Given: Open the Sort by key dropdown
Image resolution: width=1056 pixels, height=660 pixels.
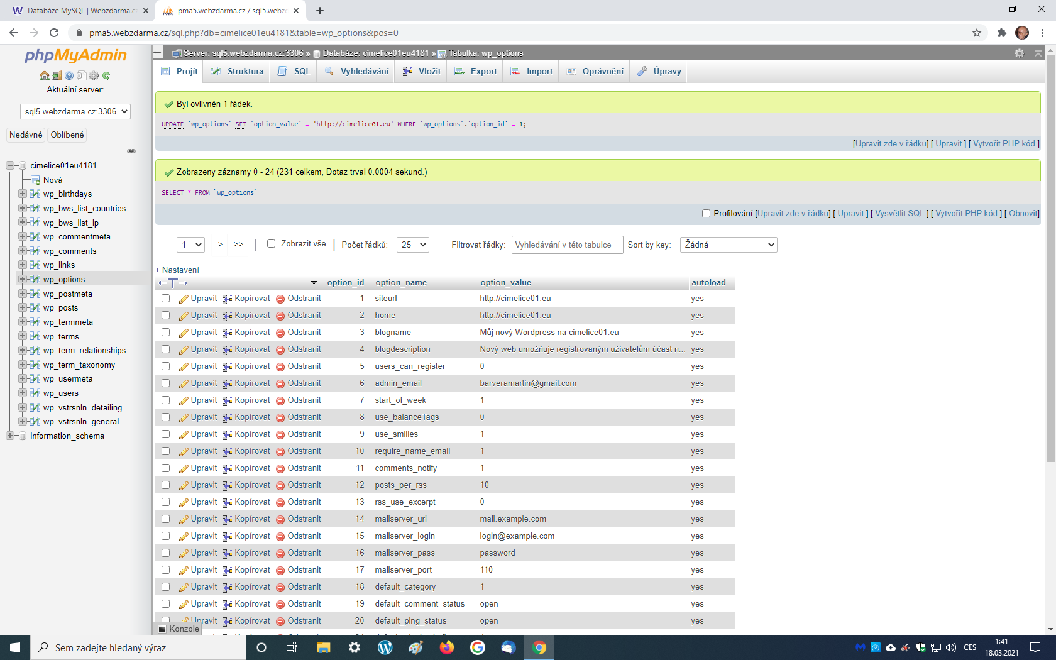Looking at the screenshot, I should (728, 245).
